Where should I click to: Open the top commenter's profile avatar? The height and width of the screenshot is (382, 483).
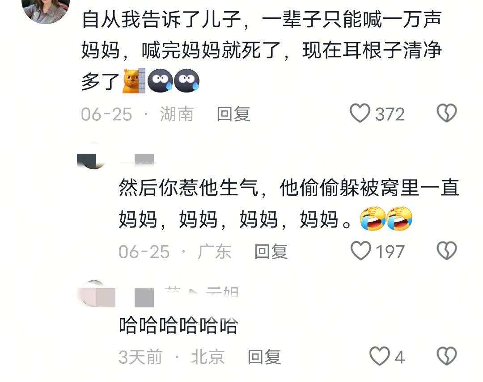pyautogui.click(x=46, y=9)
